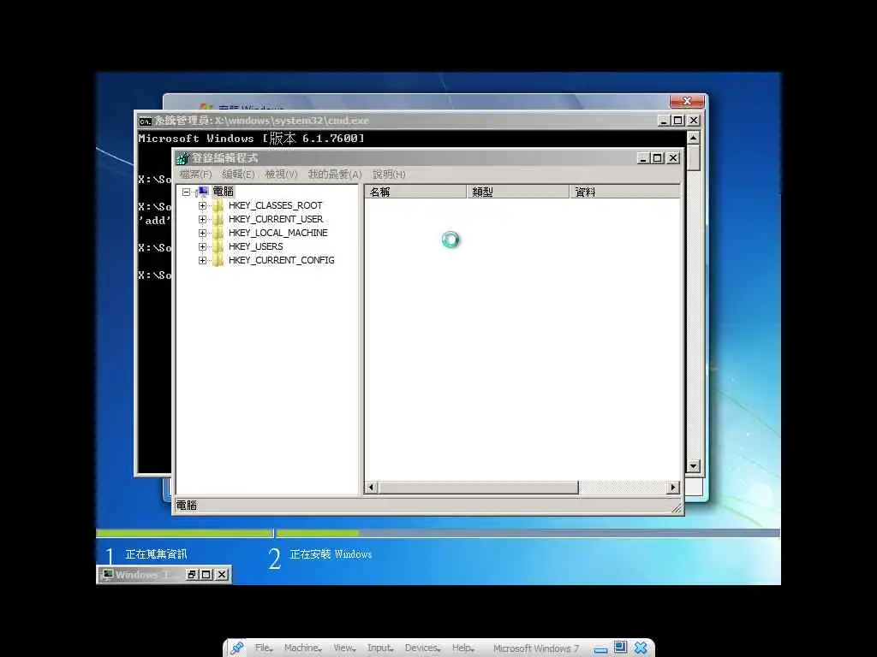
Task: Minimize the Registry Editor window
Action: click(x=643, y=158)
